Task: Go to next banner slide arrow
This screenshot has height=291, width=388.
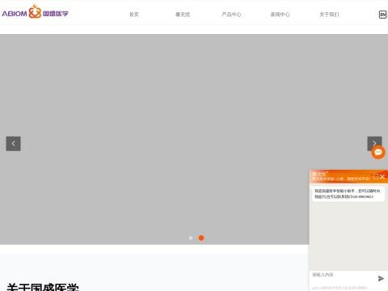Action: point(374,143)
